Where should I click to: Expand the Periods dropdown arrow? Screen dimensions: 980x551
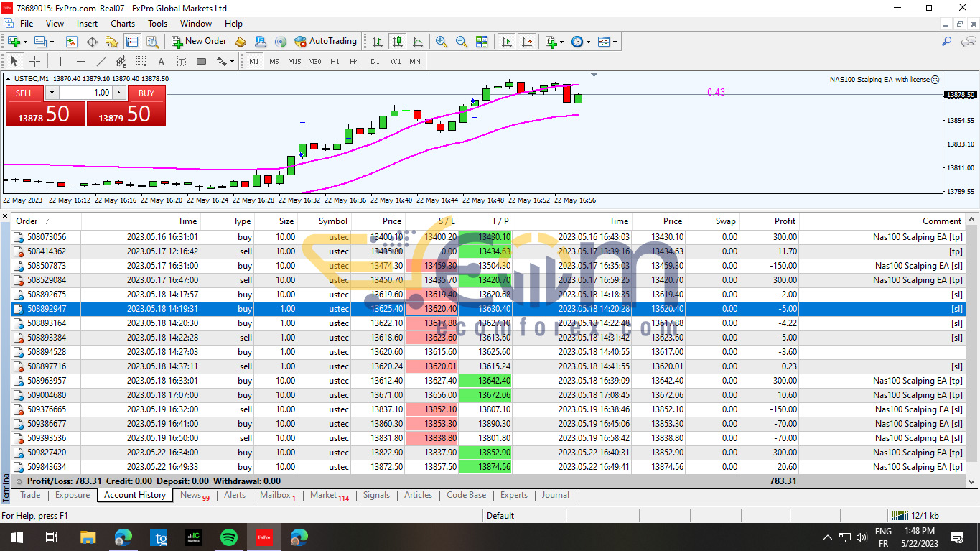click(x=588, y=42)
